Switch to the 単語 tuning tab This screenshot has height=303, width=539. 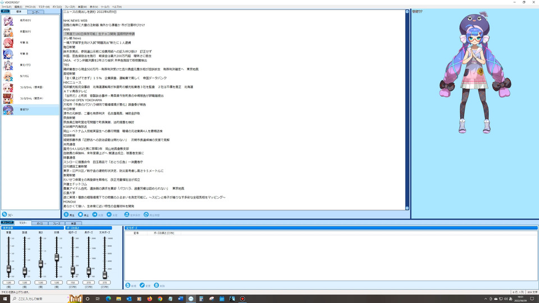73,223
